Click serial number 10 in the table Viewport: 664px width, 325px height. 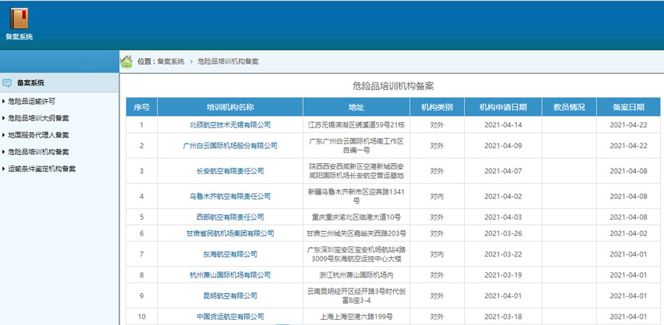coord(141,317)
